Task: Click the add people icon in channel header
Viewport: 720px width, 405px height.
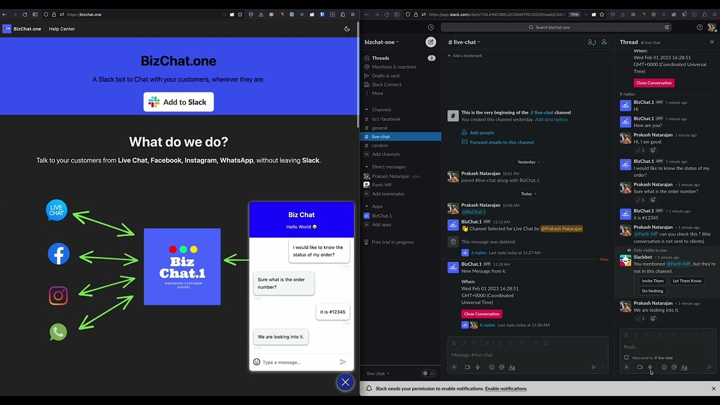Action: coord(604,42)
